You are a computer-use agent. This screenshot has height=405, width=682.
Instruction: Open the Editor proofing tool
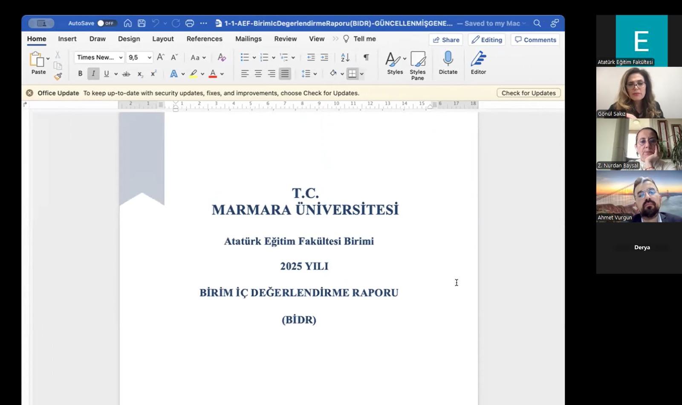478,63
